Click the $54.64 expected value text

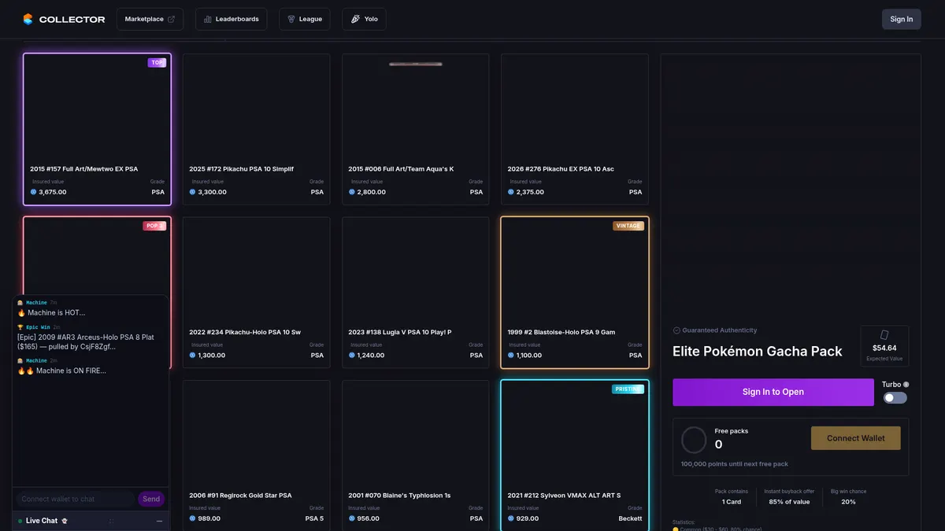point(884,348)
